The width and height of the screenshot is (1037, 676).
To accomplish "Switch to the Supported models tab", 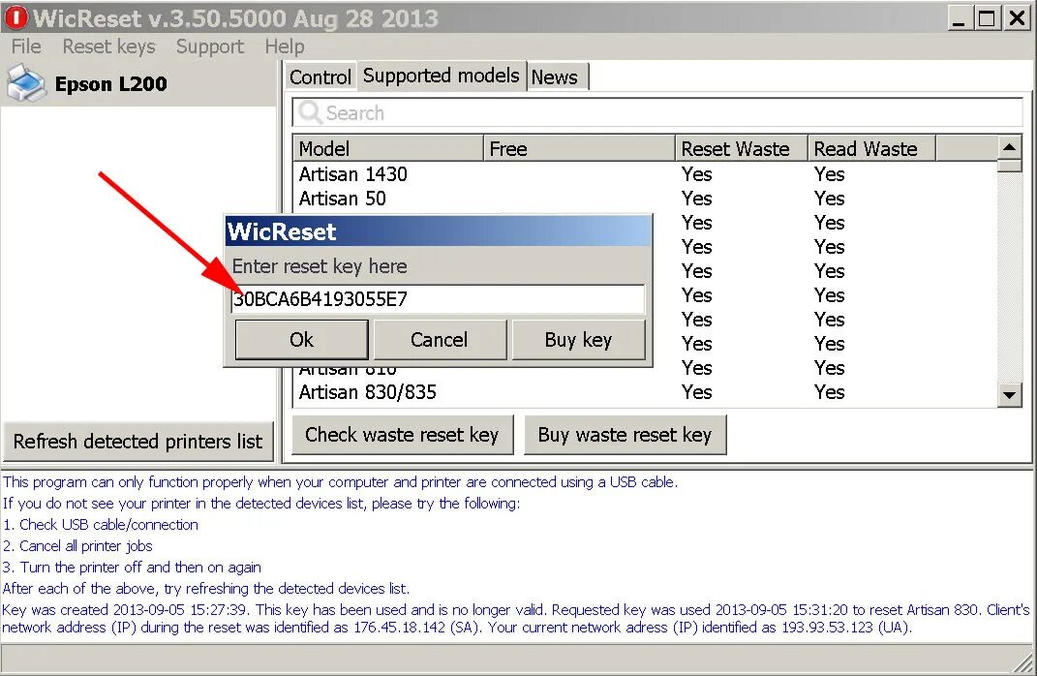I will pos(442,76).
